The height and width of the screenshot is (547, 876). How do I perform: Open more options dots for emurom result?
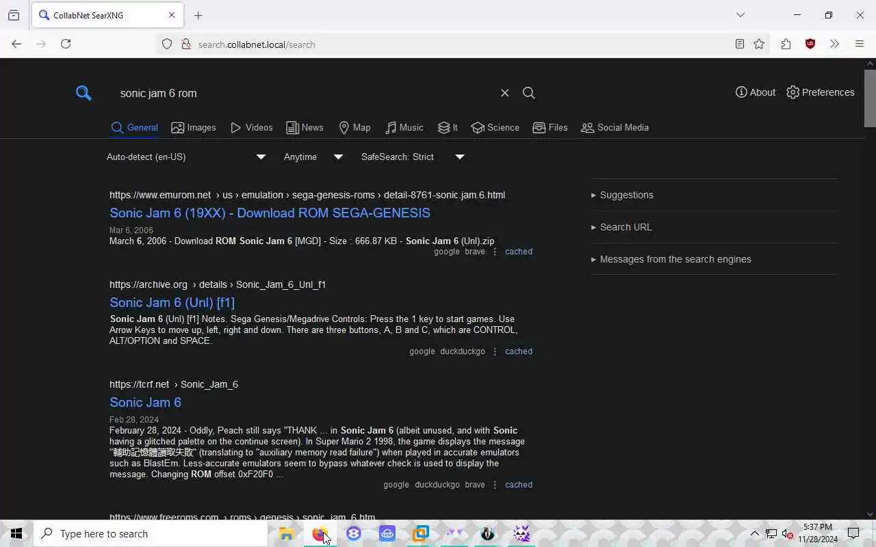click(x=495, y=252)
